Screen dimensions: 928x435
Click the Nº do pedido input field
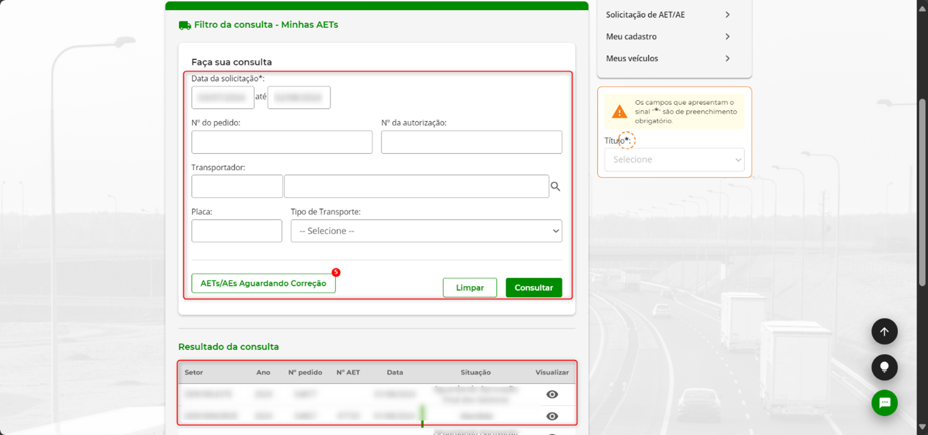click(282, 142)
